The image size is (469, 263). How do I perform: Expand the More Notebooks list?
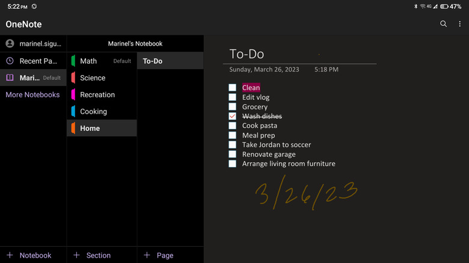coord(32,95)
